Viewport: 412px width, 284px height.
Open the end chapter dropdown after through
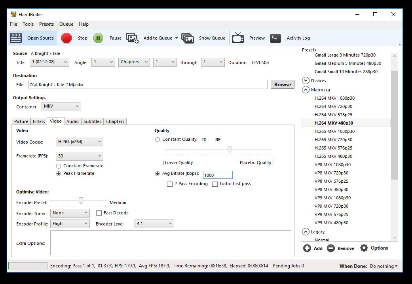coord(213,62)
